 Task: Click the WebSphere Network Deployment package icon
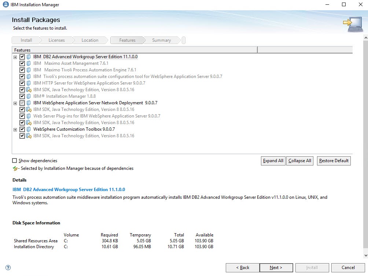[29, 103]
